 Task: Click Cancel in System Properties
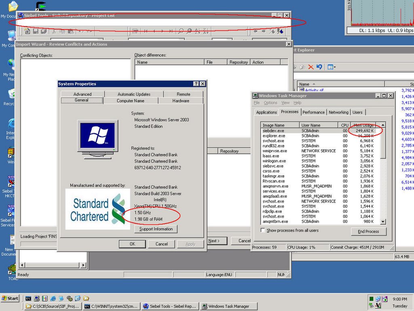[161, 244]
